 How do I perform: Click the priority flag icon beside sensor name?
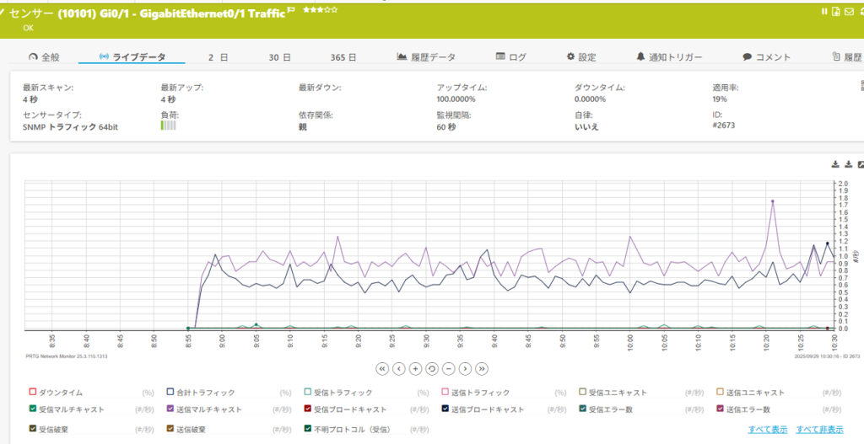[291, 10]
